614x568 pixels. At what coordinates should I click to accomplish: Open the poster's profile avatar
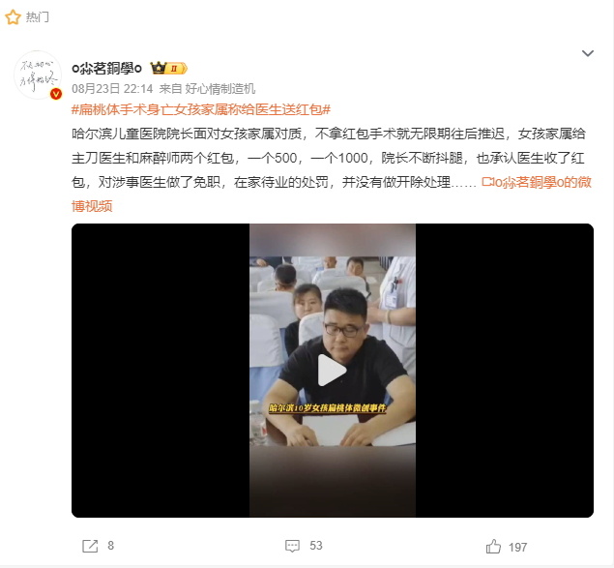pos(38,75)
